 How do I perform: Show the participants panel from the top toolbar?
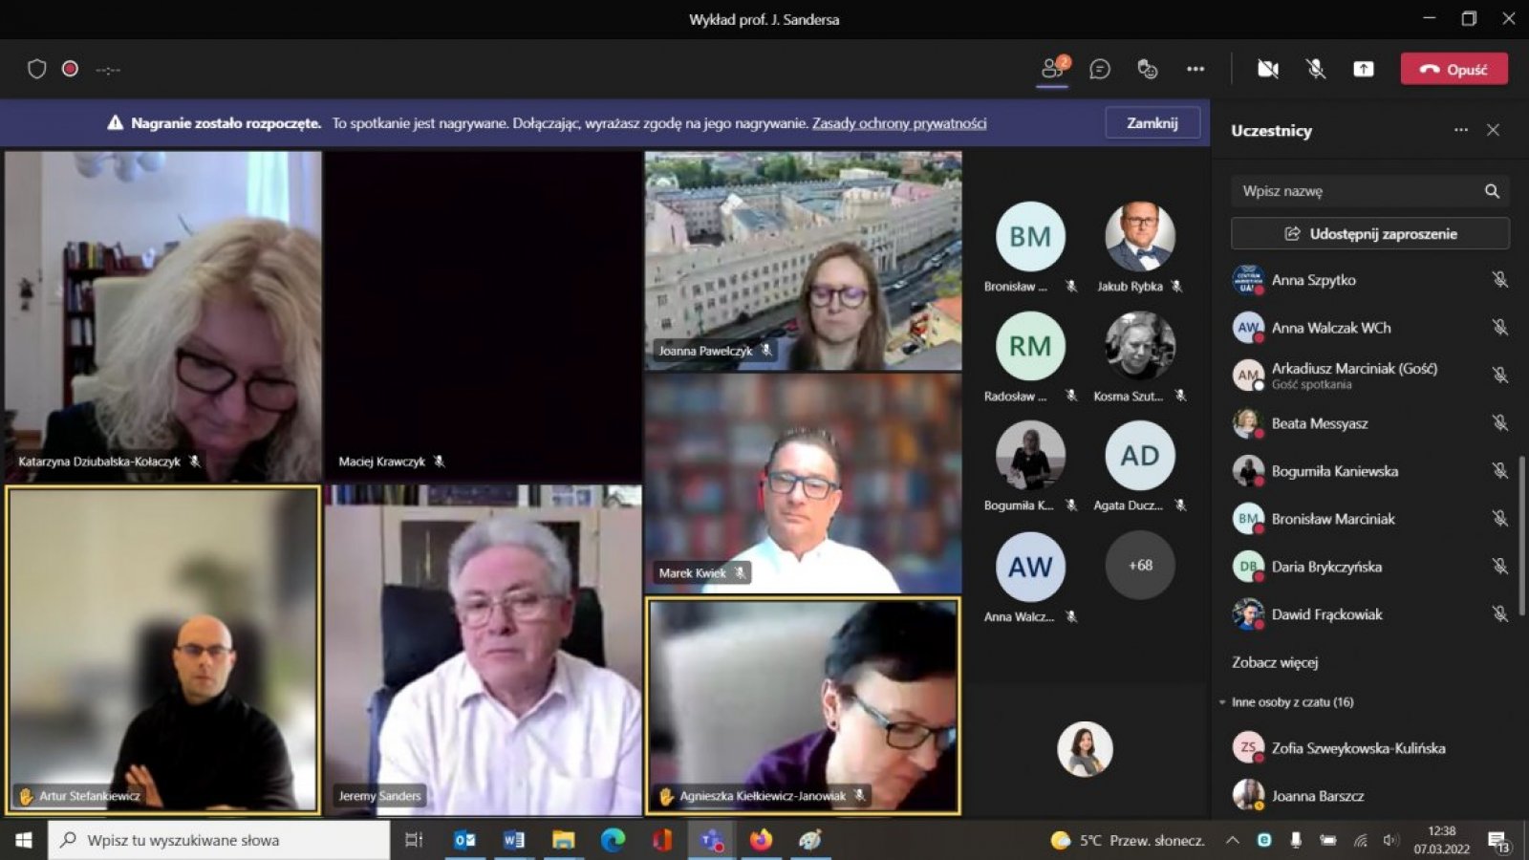point(1050,69)
